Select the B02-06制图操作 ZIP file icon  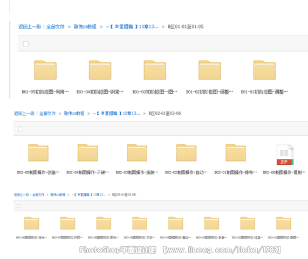coord(285,155)
